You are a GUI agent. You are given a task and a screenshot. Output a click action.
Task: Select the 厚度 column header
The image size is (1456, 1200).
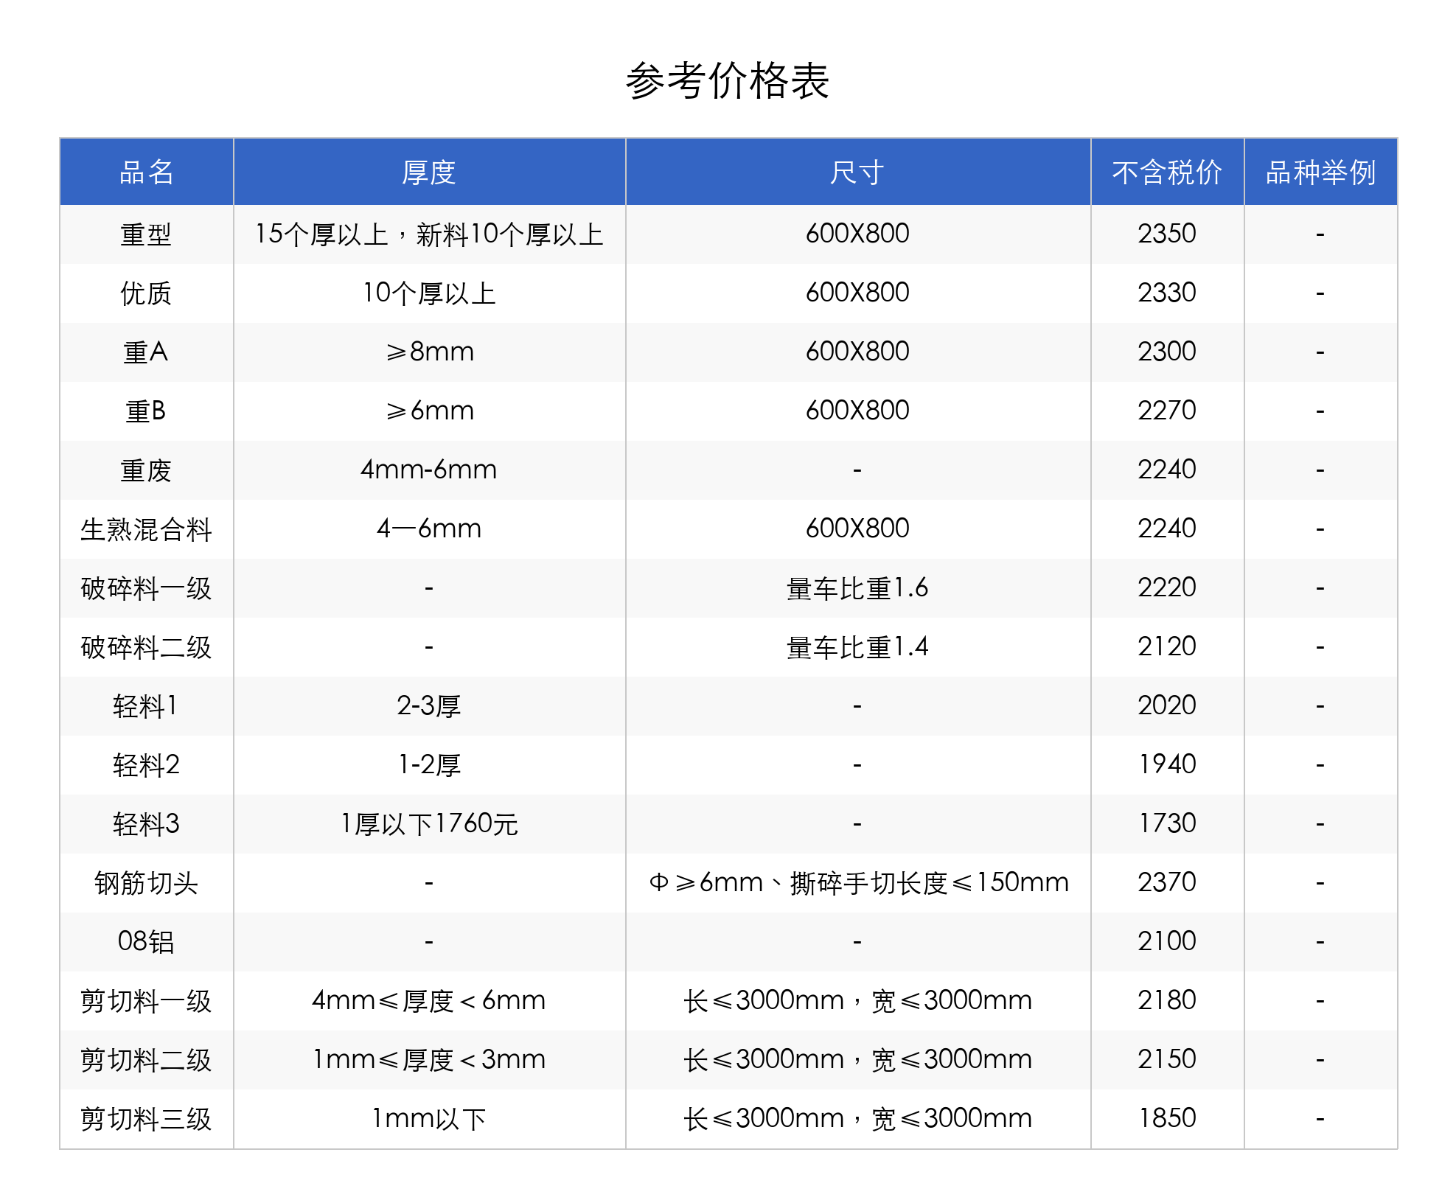pos(428,172)
